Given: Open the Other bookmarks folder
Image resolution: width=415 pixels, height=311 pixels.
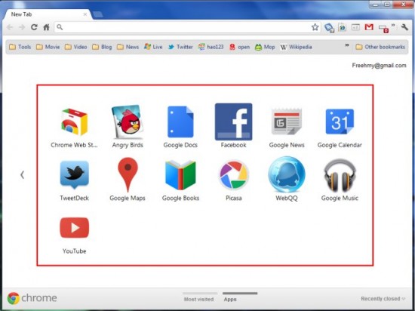Looking at the screenshot, I should click(380, 47).
